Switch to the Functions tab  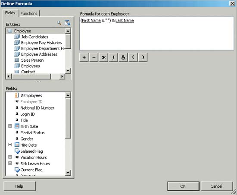(x=29, y=13)
